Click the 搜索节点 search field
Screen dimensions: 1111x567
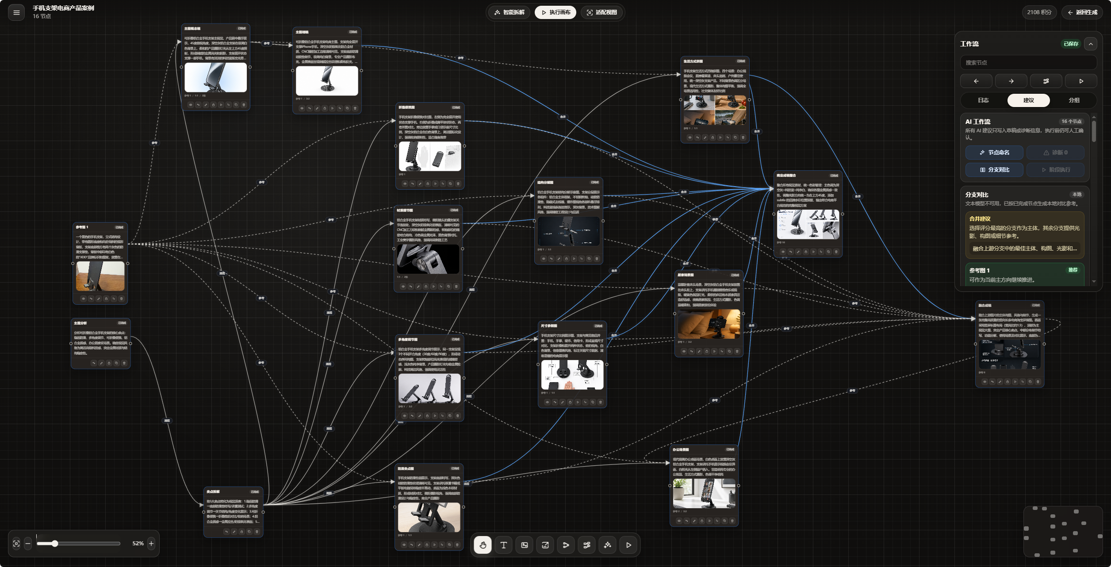[x=1028, y=63]
